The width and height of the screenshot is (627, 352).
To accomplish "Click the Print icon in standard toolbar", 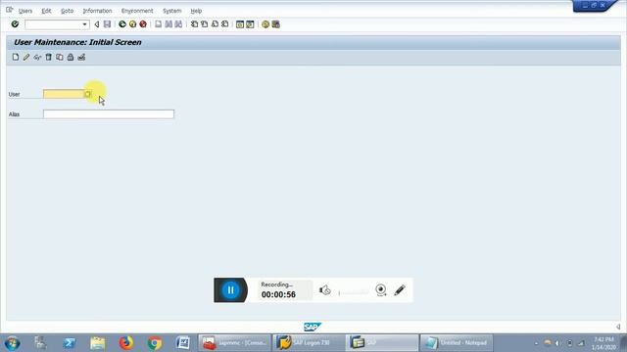I will click(x=159, y=24).
